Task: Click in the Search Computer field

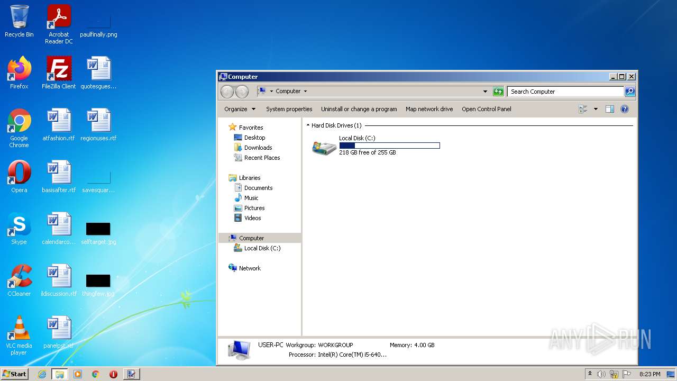Action: pyautogui.click(x=565, y=92)
